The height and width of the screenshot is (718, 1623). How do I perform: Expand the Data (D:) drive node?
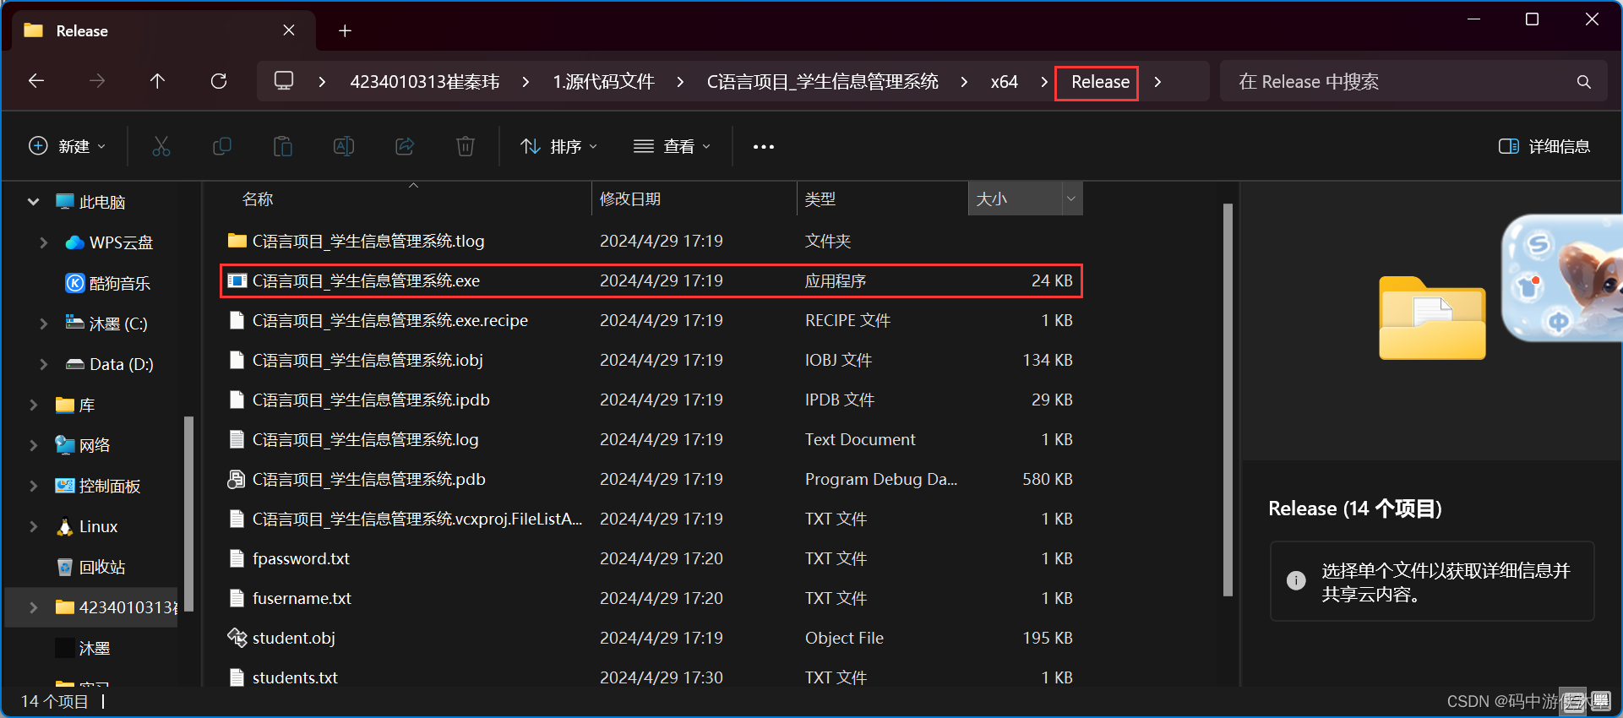44,364
